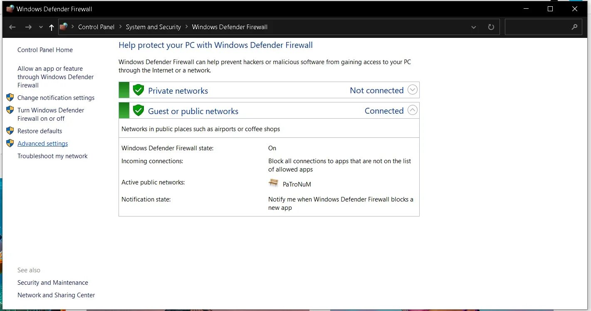Click in the Control Panel search box
Image resolution: width=591 pixels, height=311 pixels.
coord(537,27)
